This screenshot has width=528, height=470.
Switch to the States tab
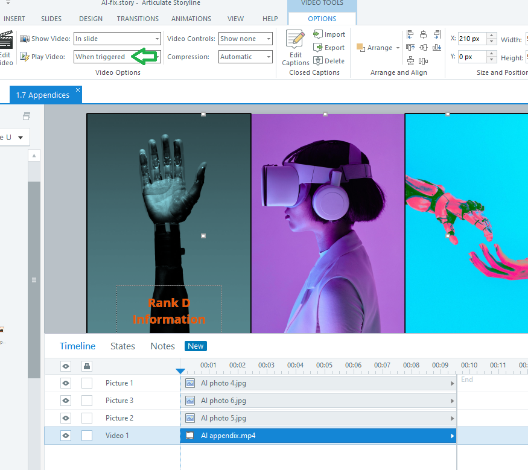122,346
